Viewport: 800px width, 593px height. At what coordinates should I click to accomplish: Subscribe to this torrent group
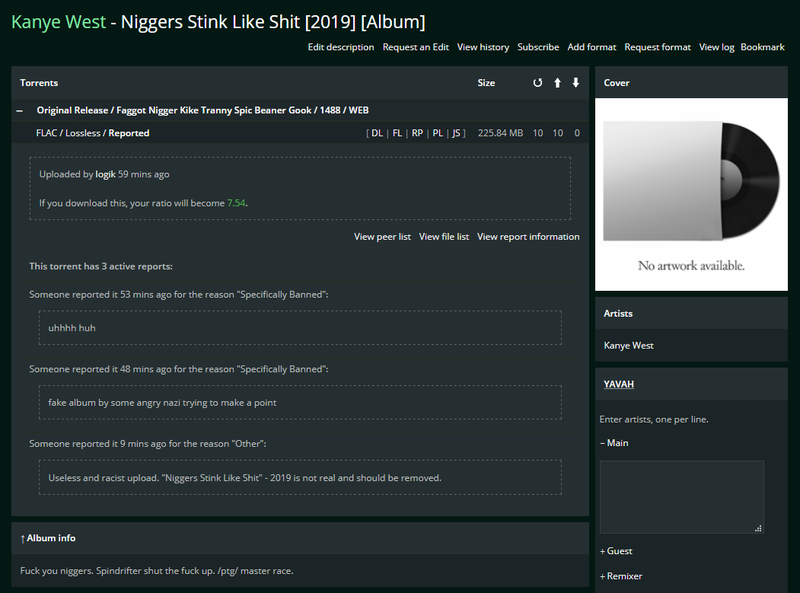coord(538,47)
